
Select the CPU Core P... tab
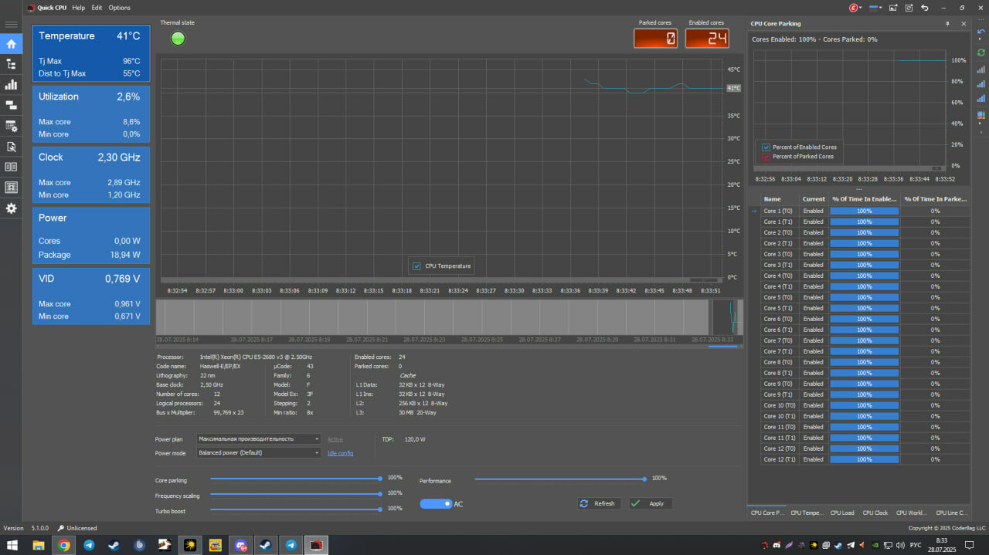(x=767, y=513)
